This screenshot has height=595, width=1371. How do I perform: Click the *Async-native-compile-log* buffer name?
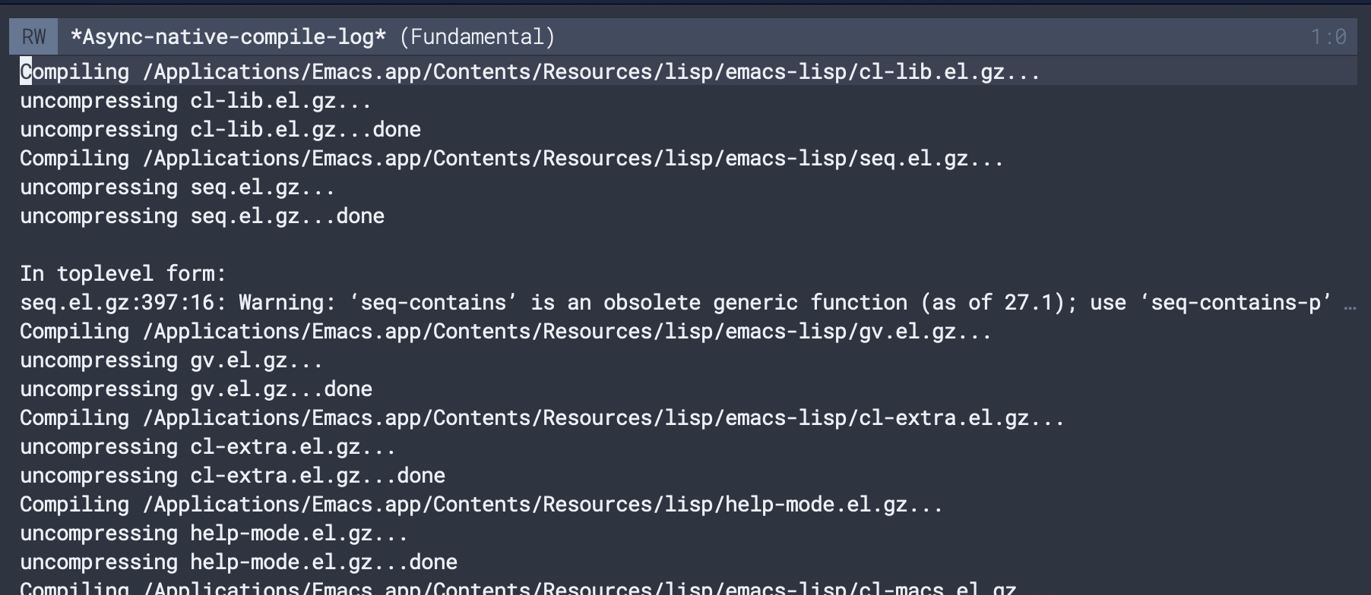(228, 37)
